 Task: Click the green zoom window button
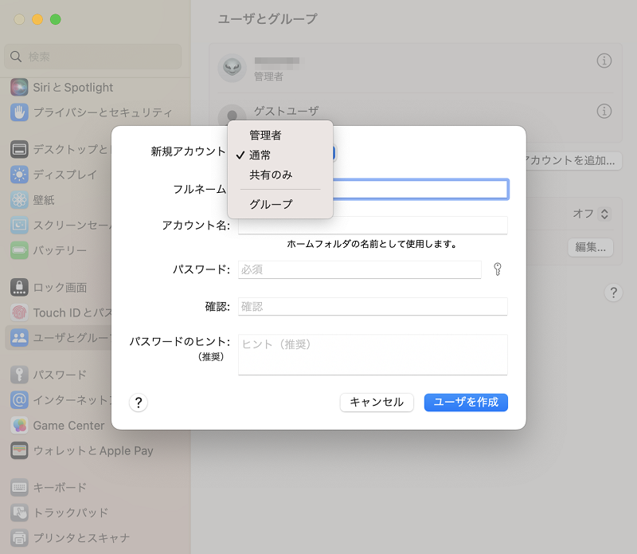click(x=56, y=19)
